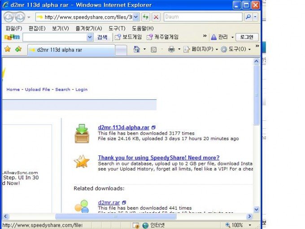Open the d2mr.rar related download link
The width and height of the screenshot is (305, 229).
(x=109, y=203)
